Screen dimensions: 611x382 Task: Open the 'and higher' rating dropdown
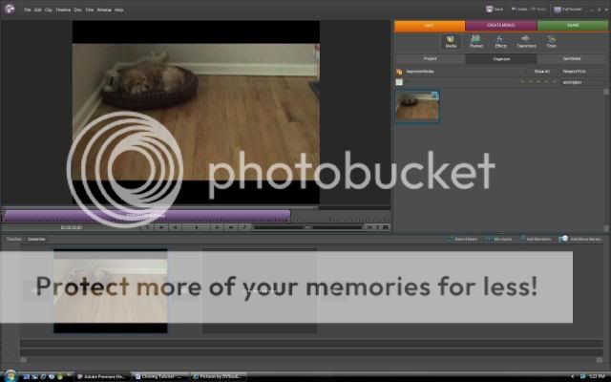[x=582, y=83]
